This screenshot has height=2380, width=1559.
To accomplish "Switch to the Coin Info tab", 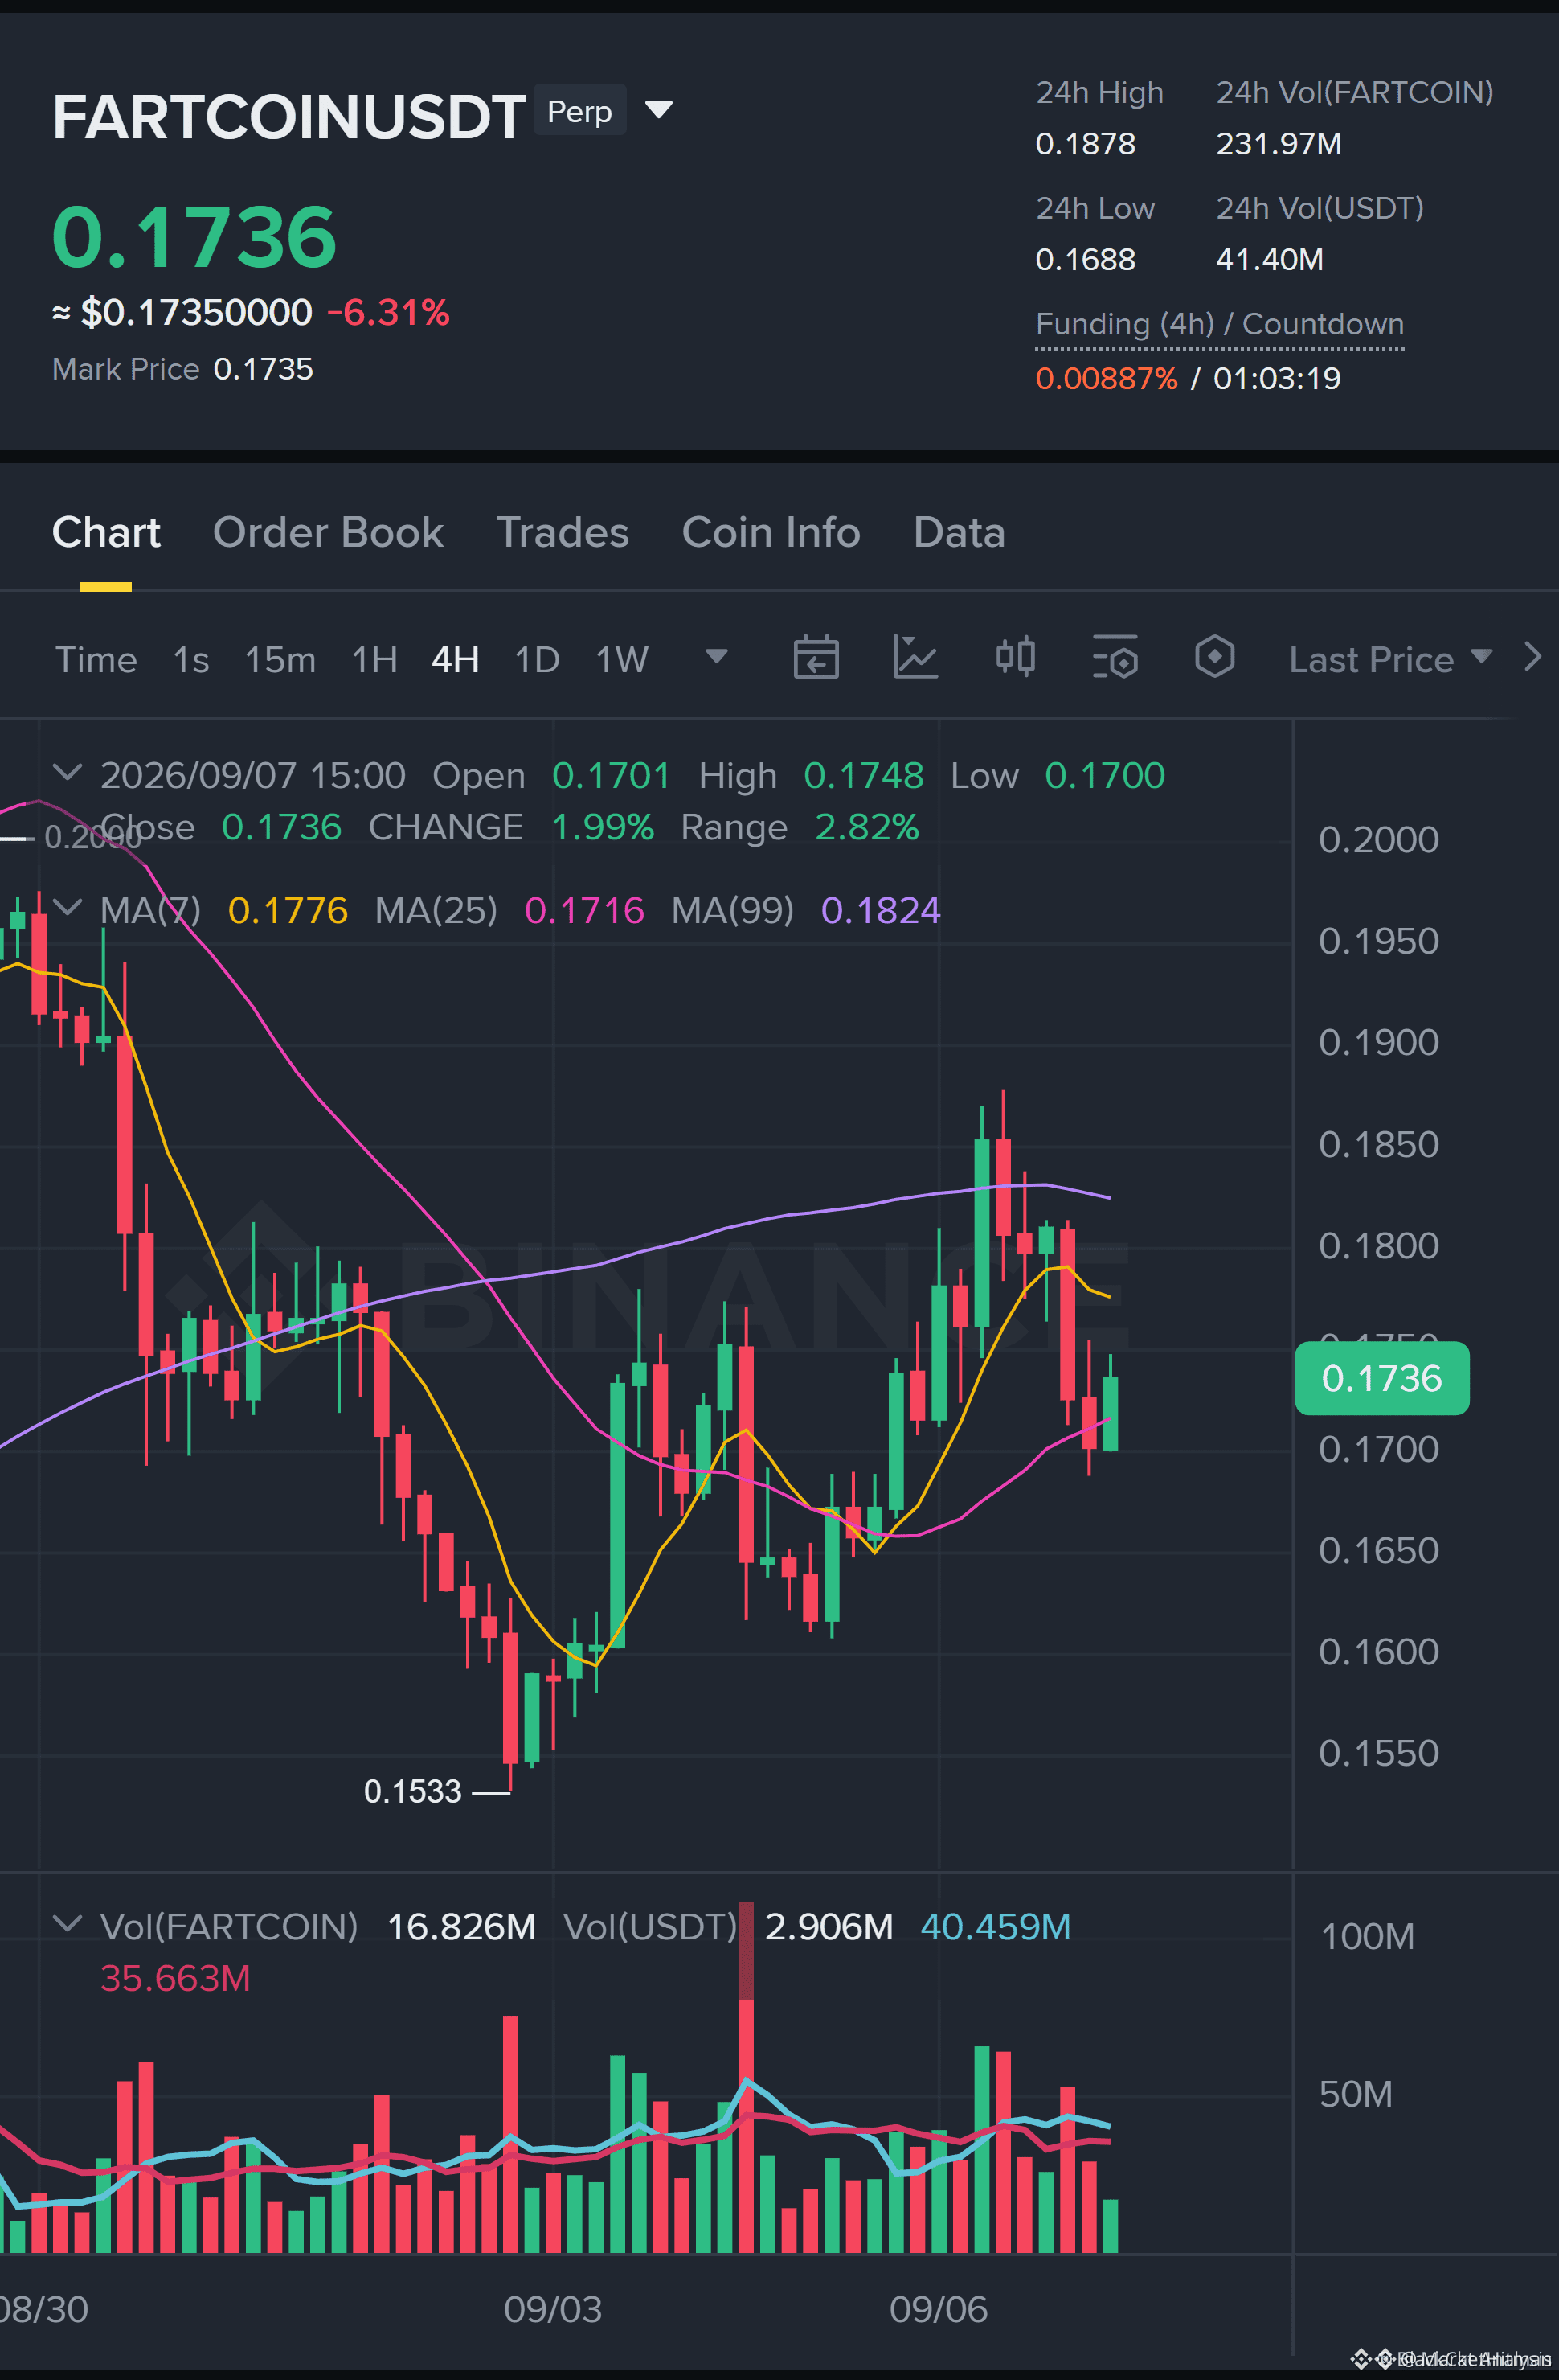I will click(x=771, y=532).
